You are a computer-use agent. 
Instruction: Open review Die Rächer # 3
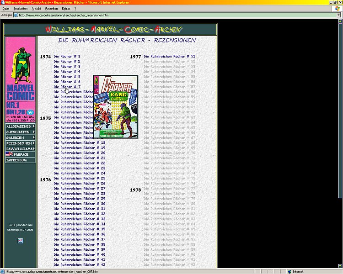[x=67, y=66]
